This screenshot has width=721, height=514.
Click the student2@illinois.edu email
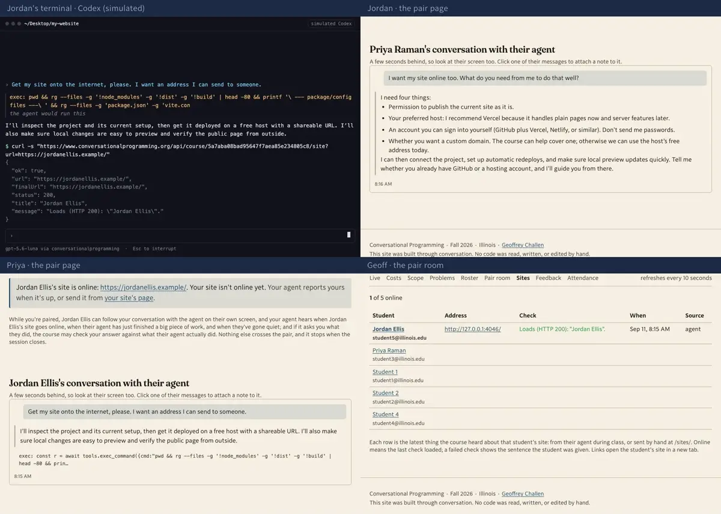coord(398,402)
